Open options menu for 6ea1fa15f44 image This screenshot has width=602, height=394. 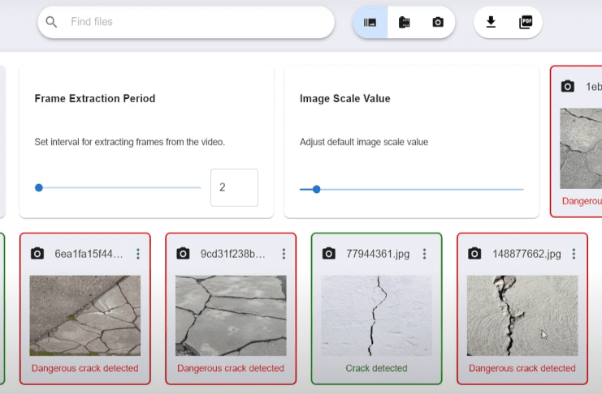(x=138, y=254)
